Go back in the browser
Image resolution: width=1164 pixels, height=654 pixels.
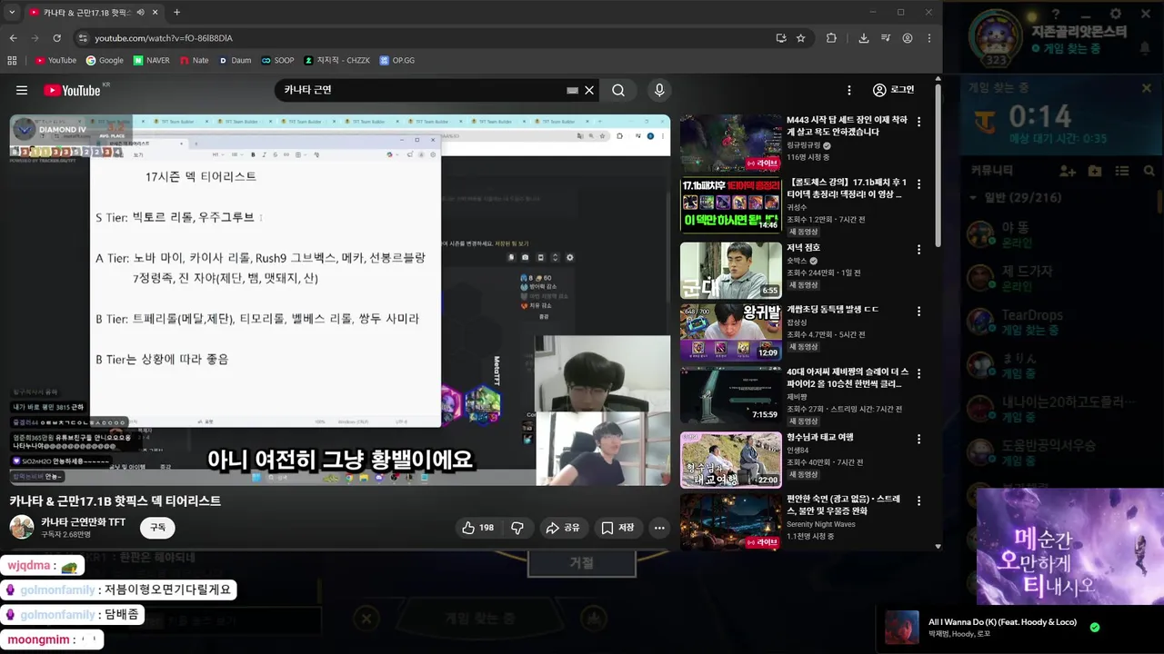pos(13,38)
